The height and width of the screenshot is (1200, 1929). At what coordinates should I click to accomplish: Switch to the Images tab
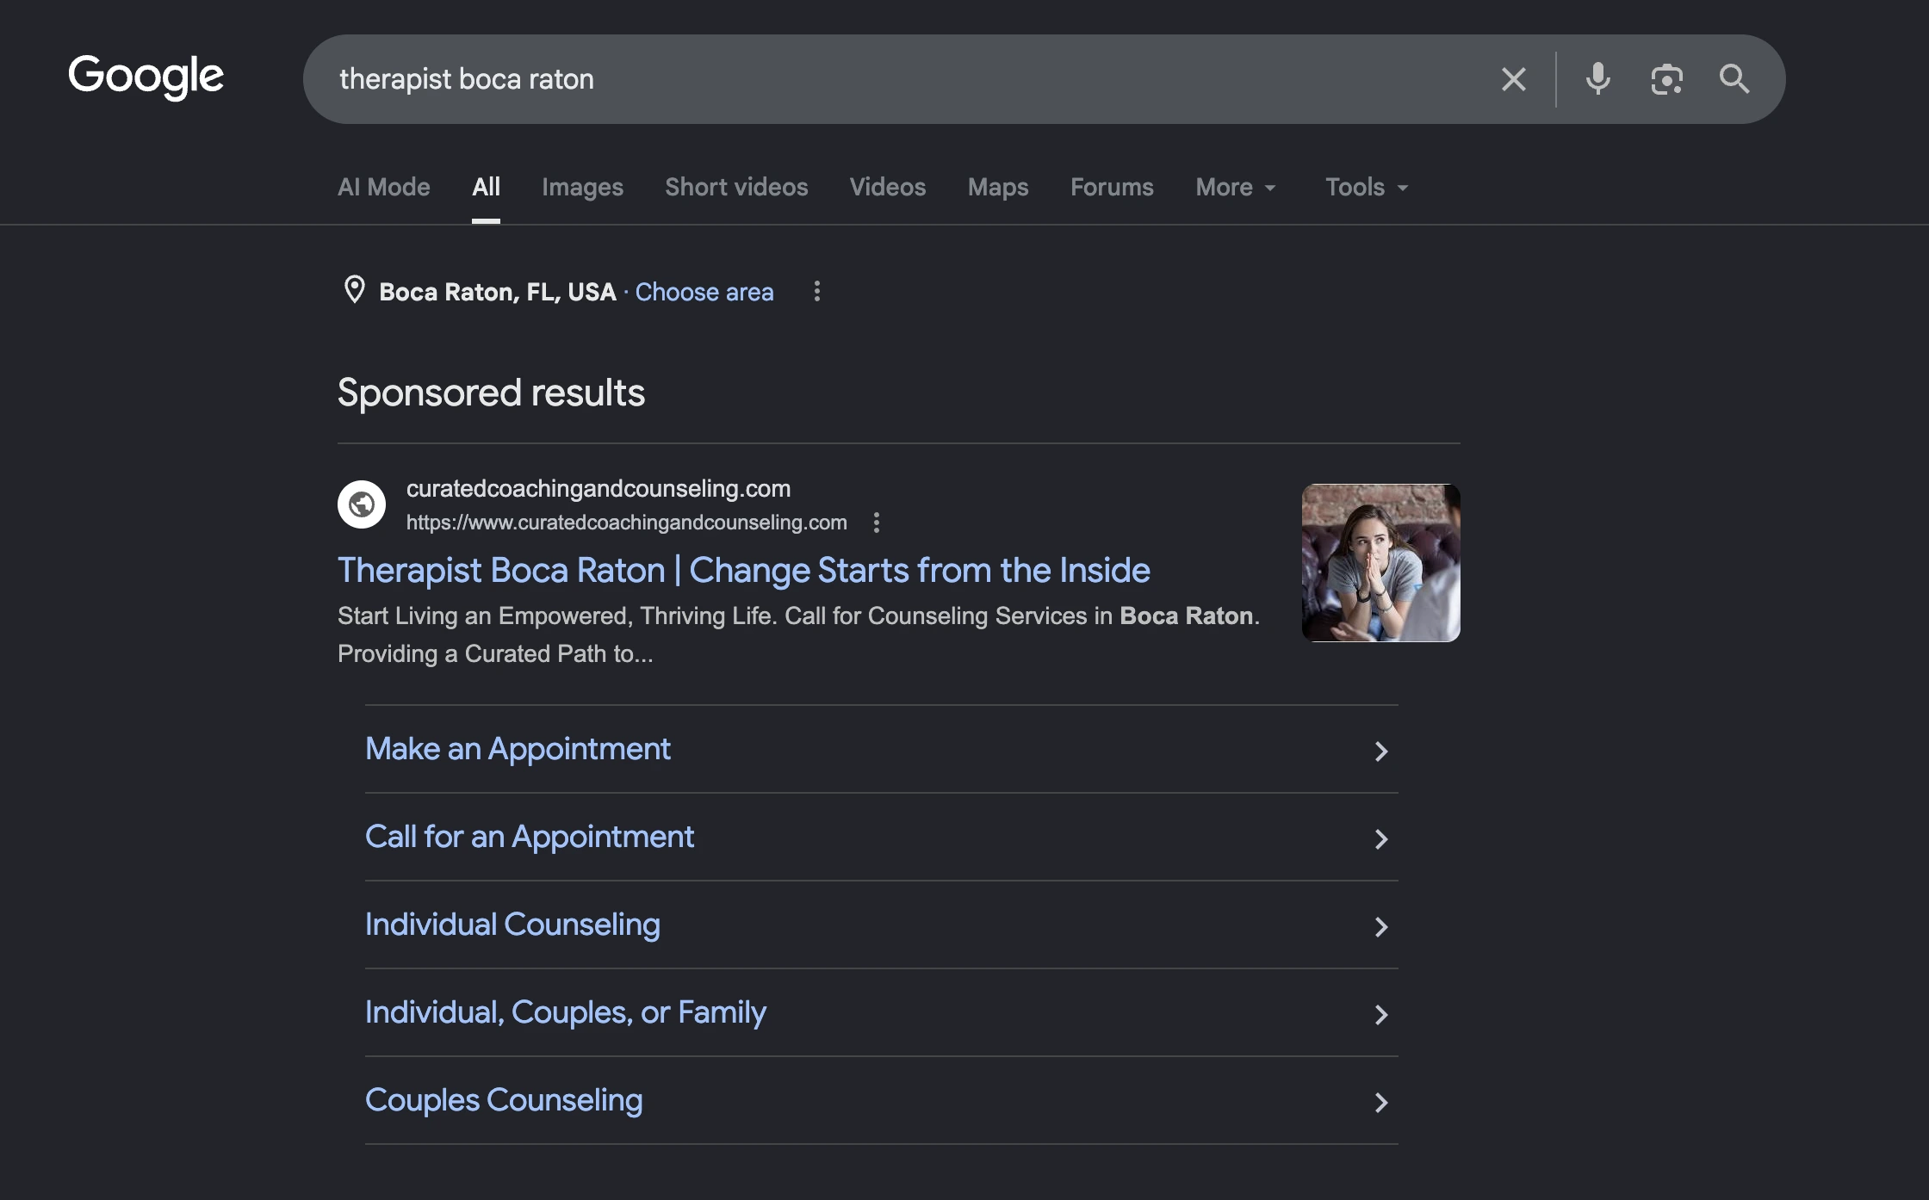(582, 187)
